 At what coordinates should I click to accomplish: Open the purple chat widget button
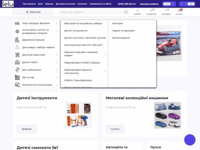tap(190, 140)
